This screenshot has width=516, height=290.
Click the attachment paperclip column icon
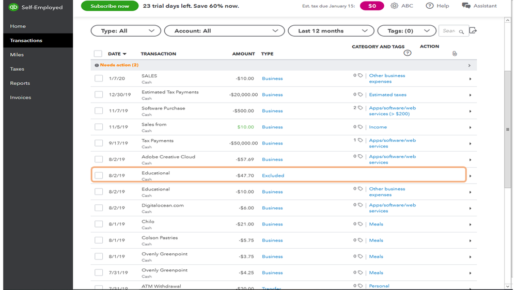click(x=455, y=54)
